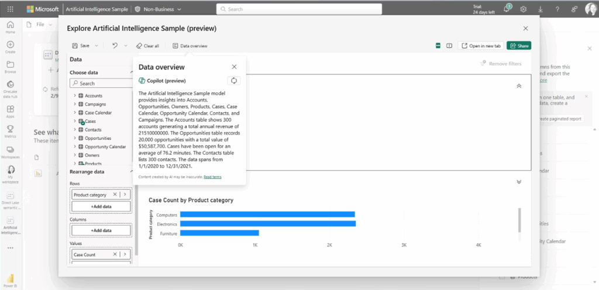Click the top Search bar
Image resolution: width=599 pixels, height=290 pixels.
tap(299, 9)
